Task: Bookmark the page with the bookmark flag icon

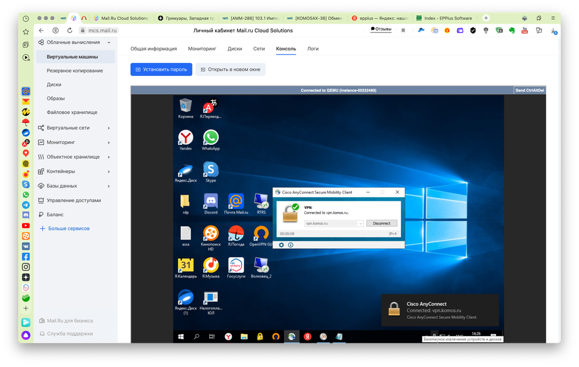Action: (x=403, y=31)
